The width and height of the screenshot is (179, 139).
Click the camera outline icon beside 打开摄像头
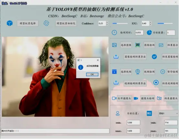[x=114, y=98]
